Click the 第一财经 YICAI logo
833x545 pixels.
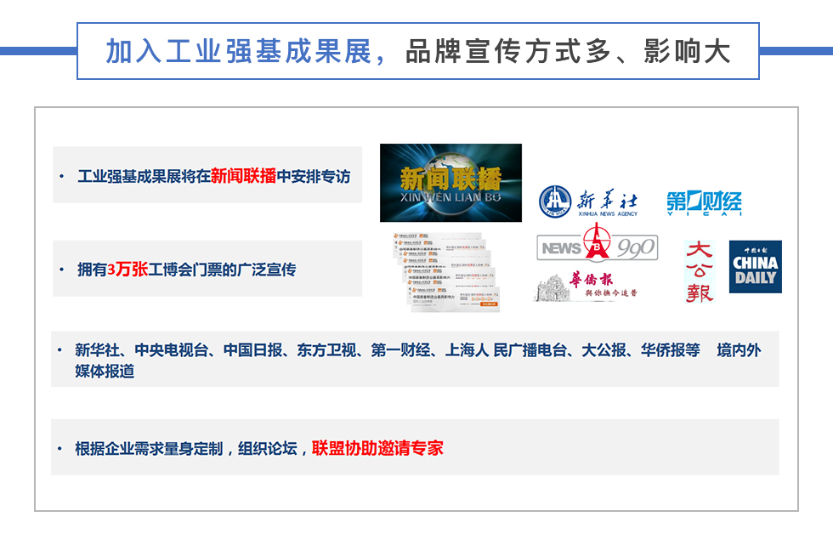point(704,203)
